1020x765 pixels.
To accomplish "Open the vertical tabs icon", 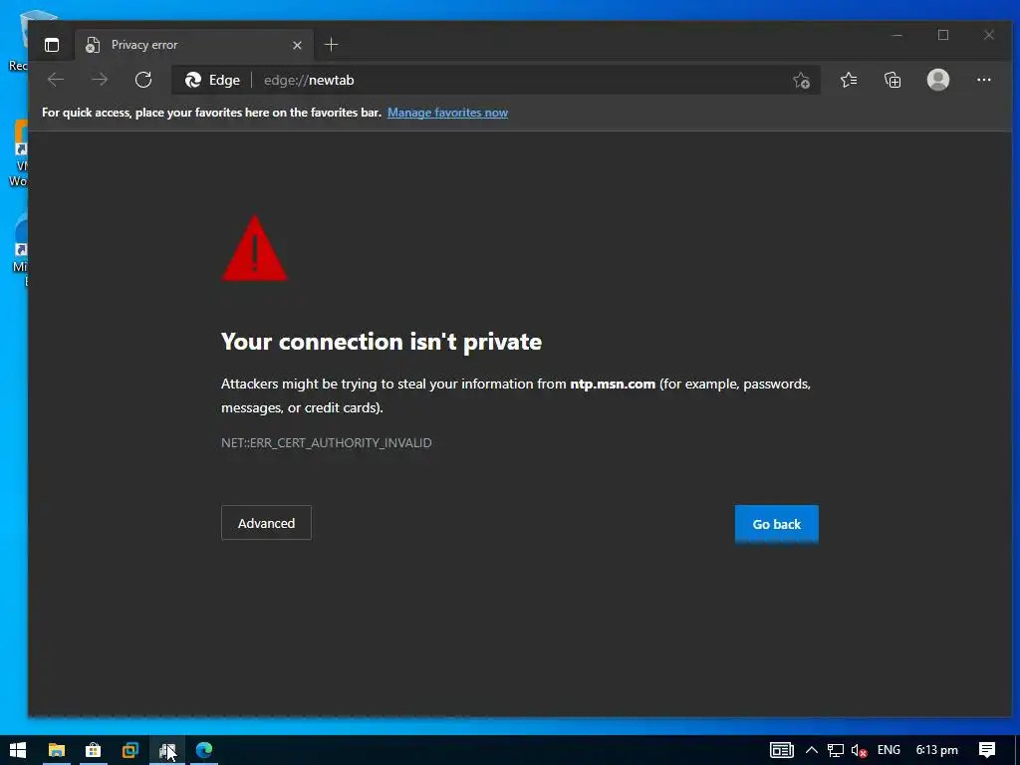I will coord(52,45).
